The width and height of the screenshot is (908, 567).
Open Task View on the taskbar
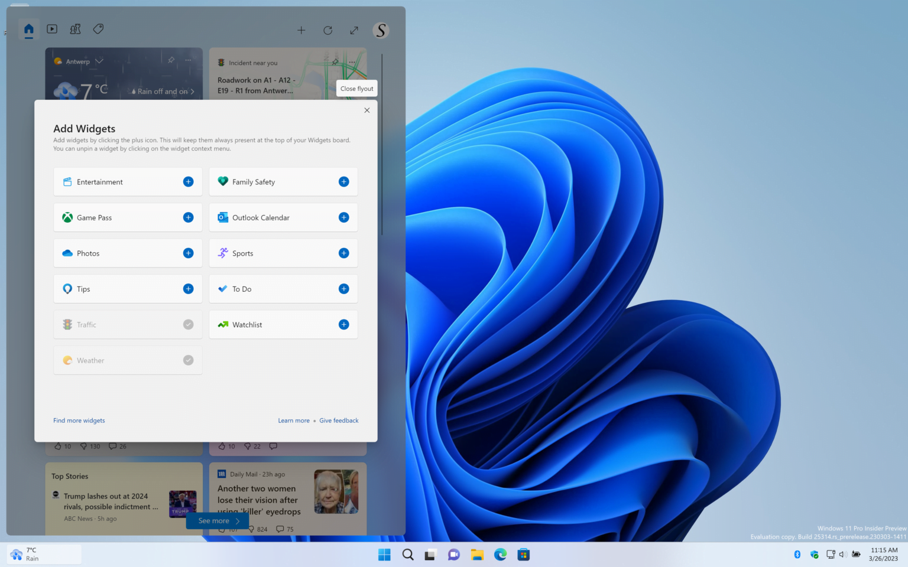coord(430,555)
